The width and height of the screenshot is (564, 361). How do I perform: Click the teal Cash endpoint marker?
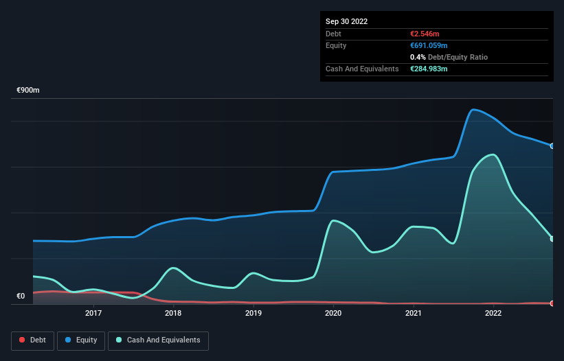pos(552,239)
